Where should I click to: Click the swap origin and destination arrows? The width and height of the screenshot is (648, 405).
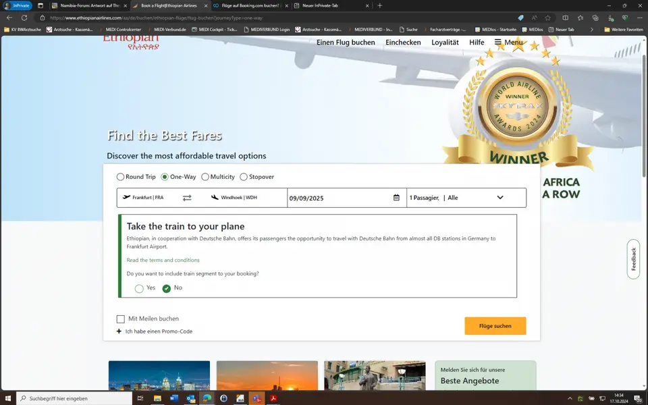tap(187, 198)
